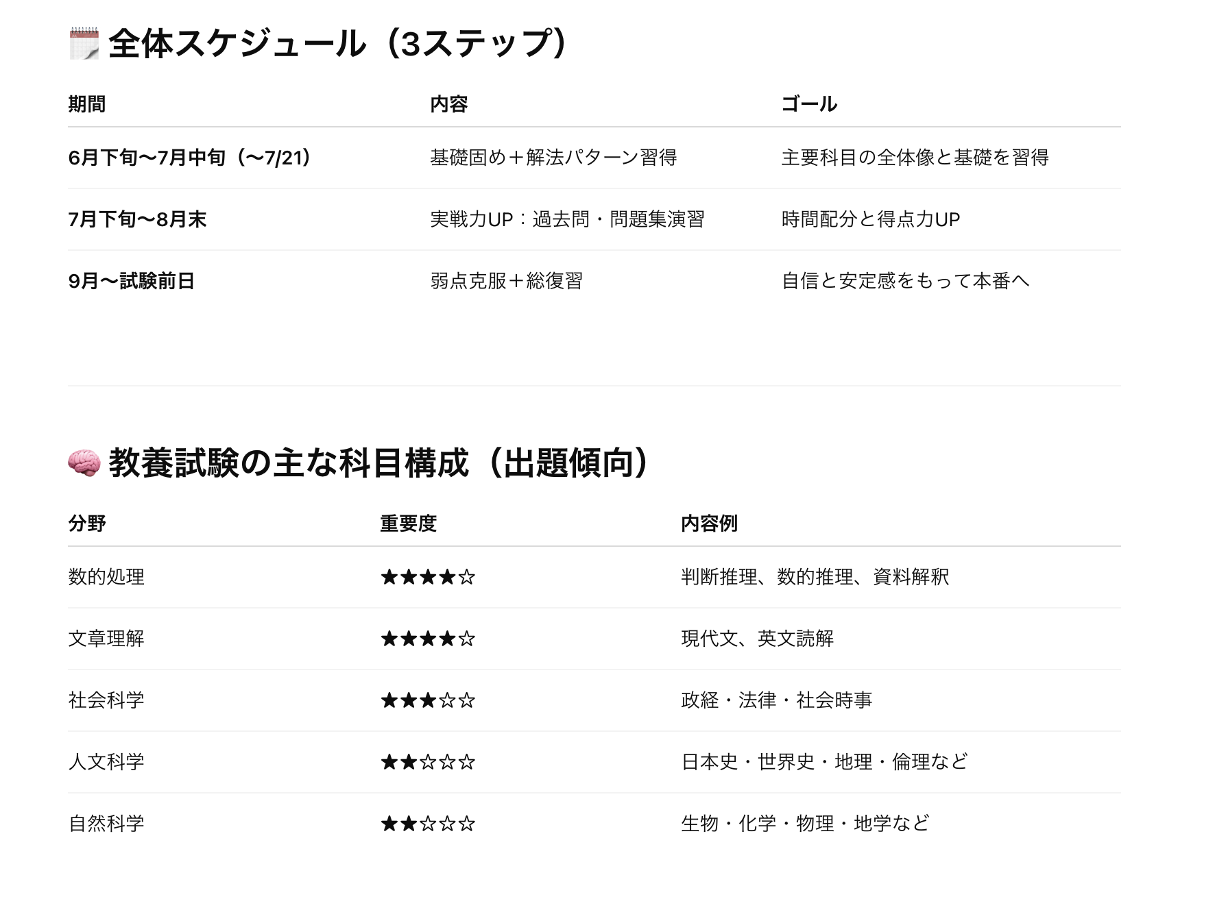Click the 6月下旬〜7月中旬 period cell
1215x910 pixels.
coord(191,158)
